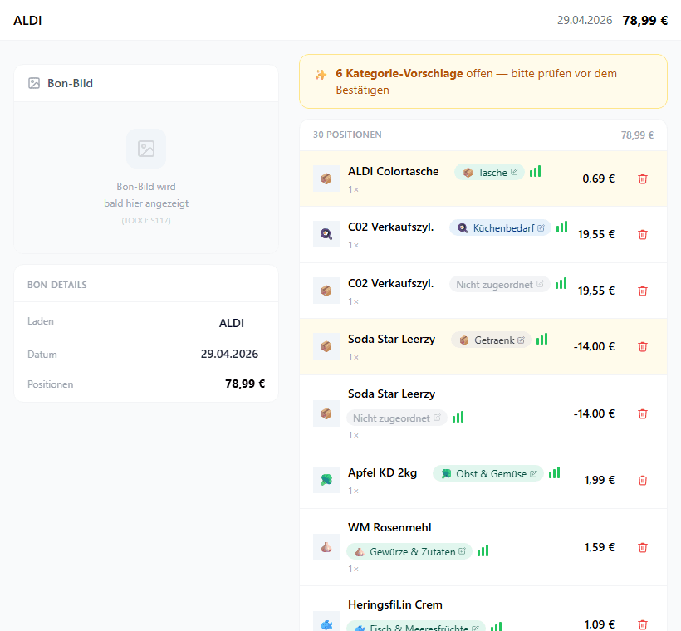This screenshot has width=681, height=631.
Task: Click the 1,59 € price
Action: 599,548
